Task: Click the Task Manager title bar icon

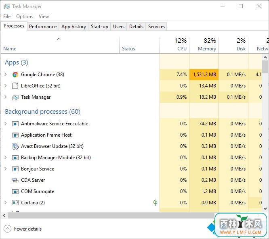Action: tap(7, 6)
